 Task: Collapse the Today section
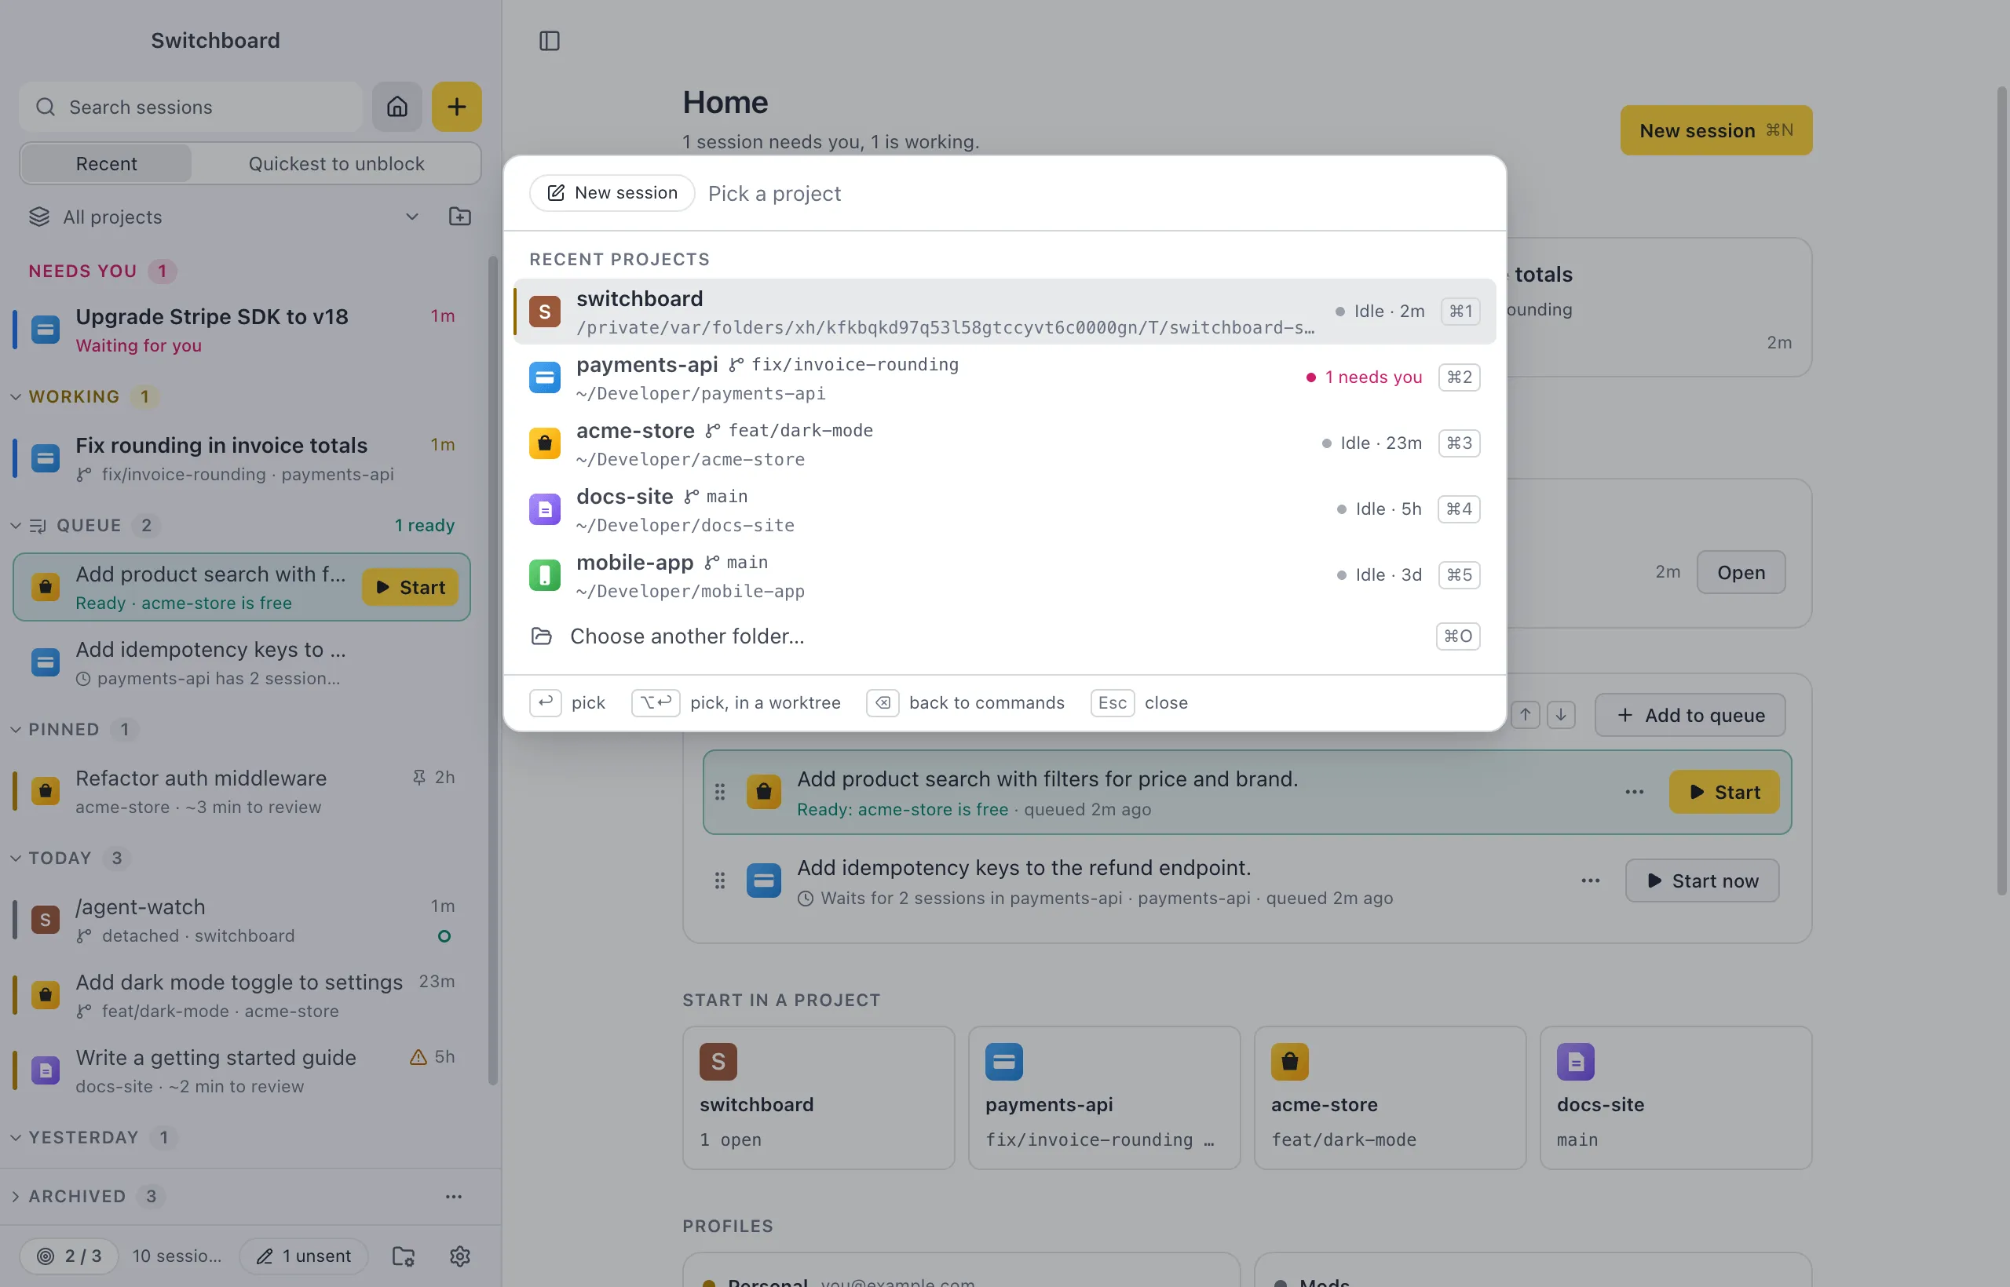point(16,858)
